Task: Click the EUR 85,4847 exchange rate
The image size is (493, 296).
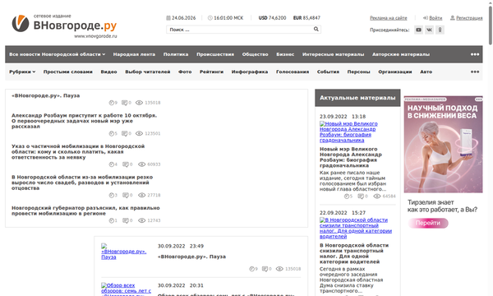Action: (x=306, y=18)
